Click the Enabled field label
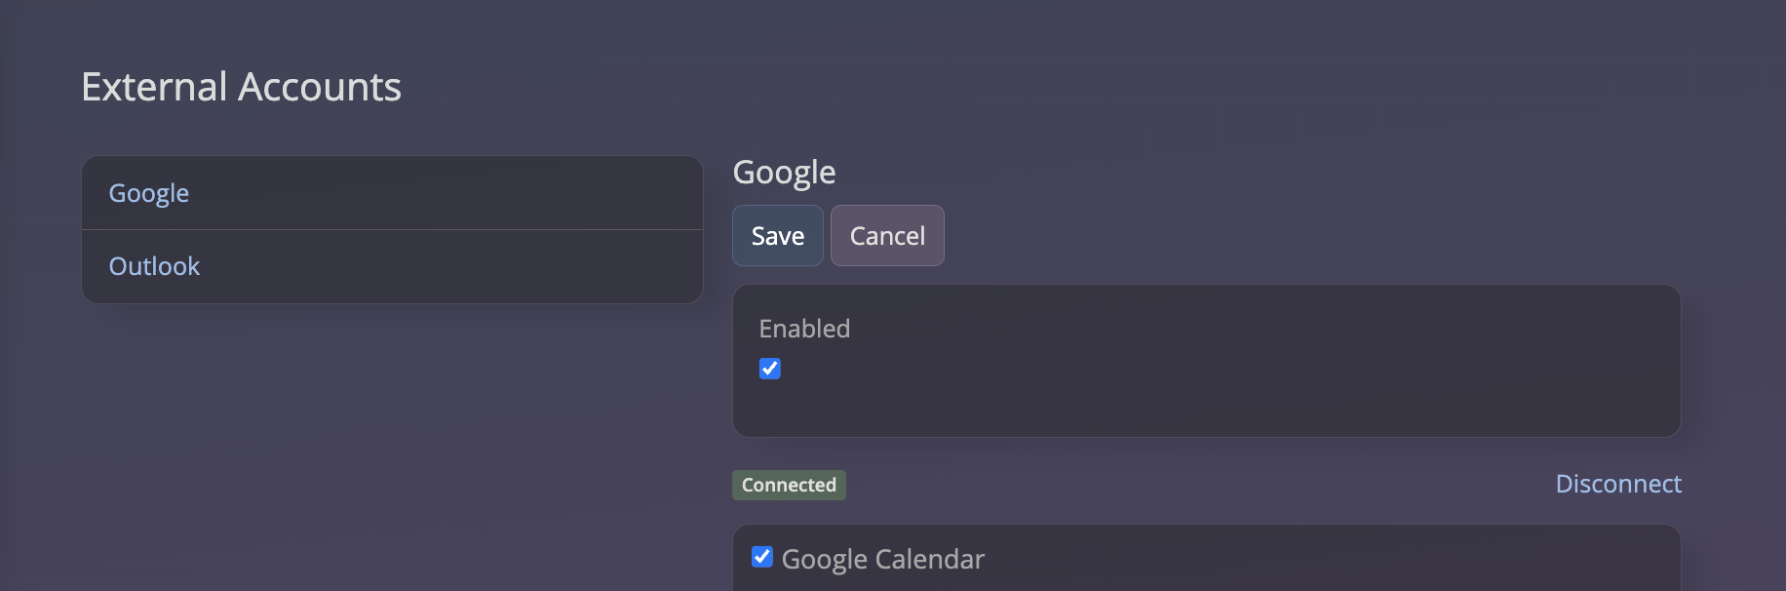This screenshot has height=591, width=1786. (x=804, y=329)
